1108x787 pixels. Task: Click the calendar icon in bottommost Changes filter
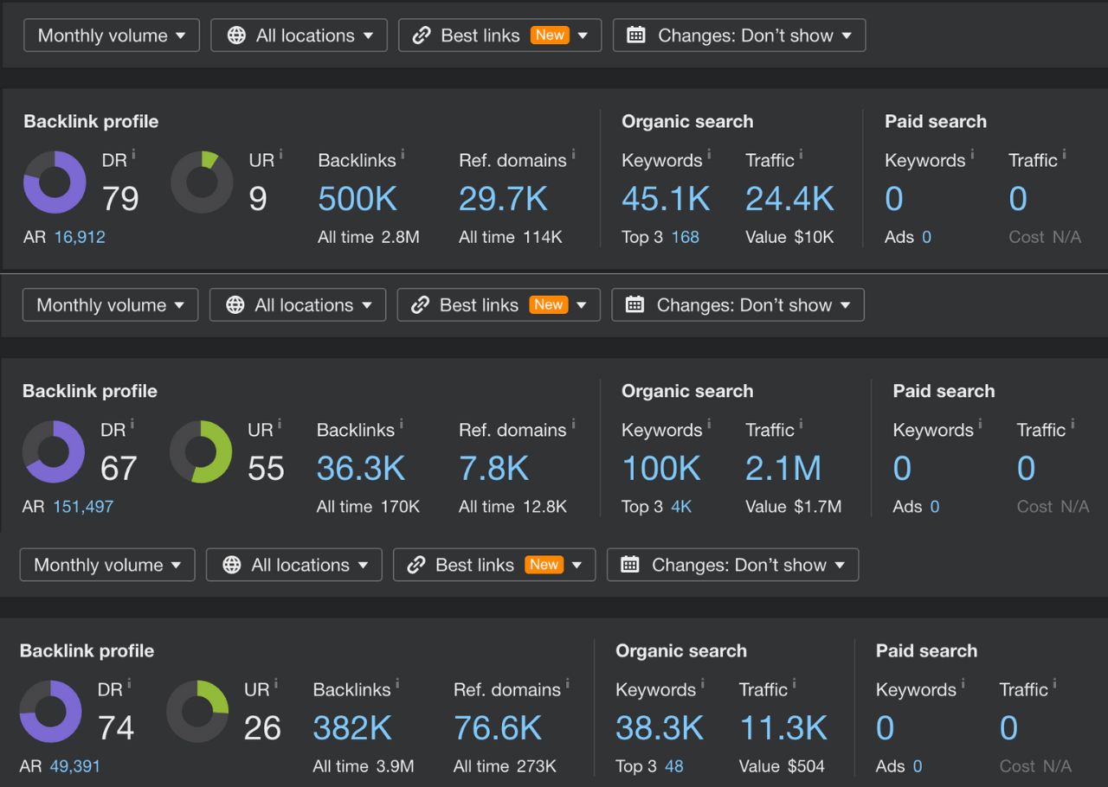[x=630, y=565]
